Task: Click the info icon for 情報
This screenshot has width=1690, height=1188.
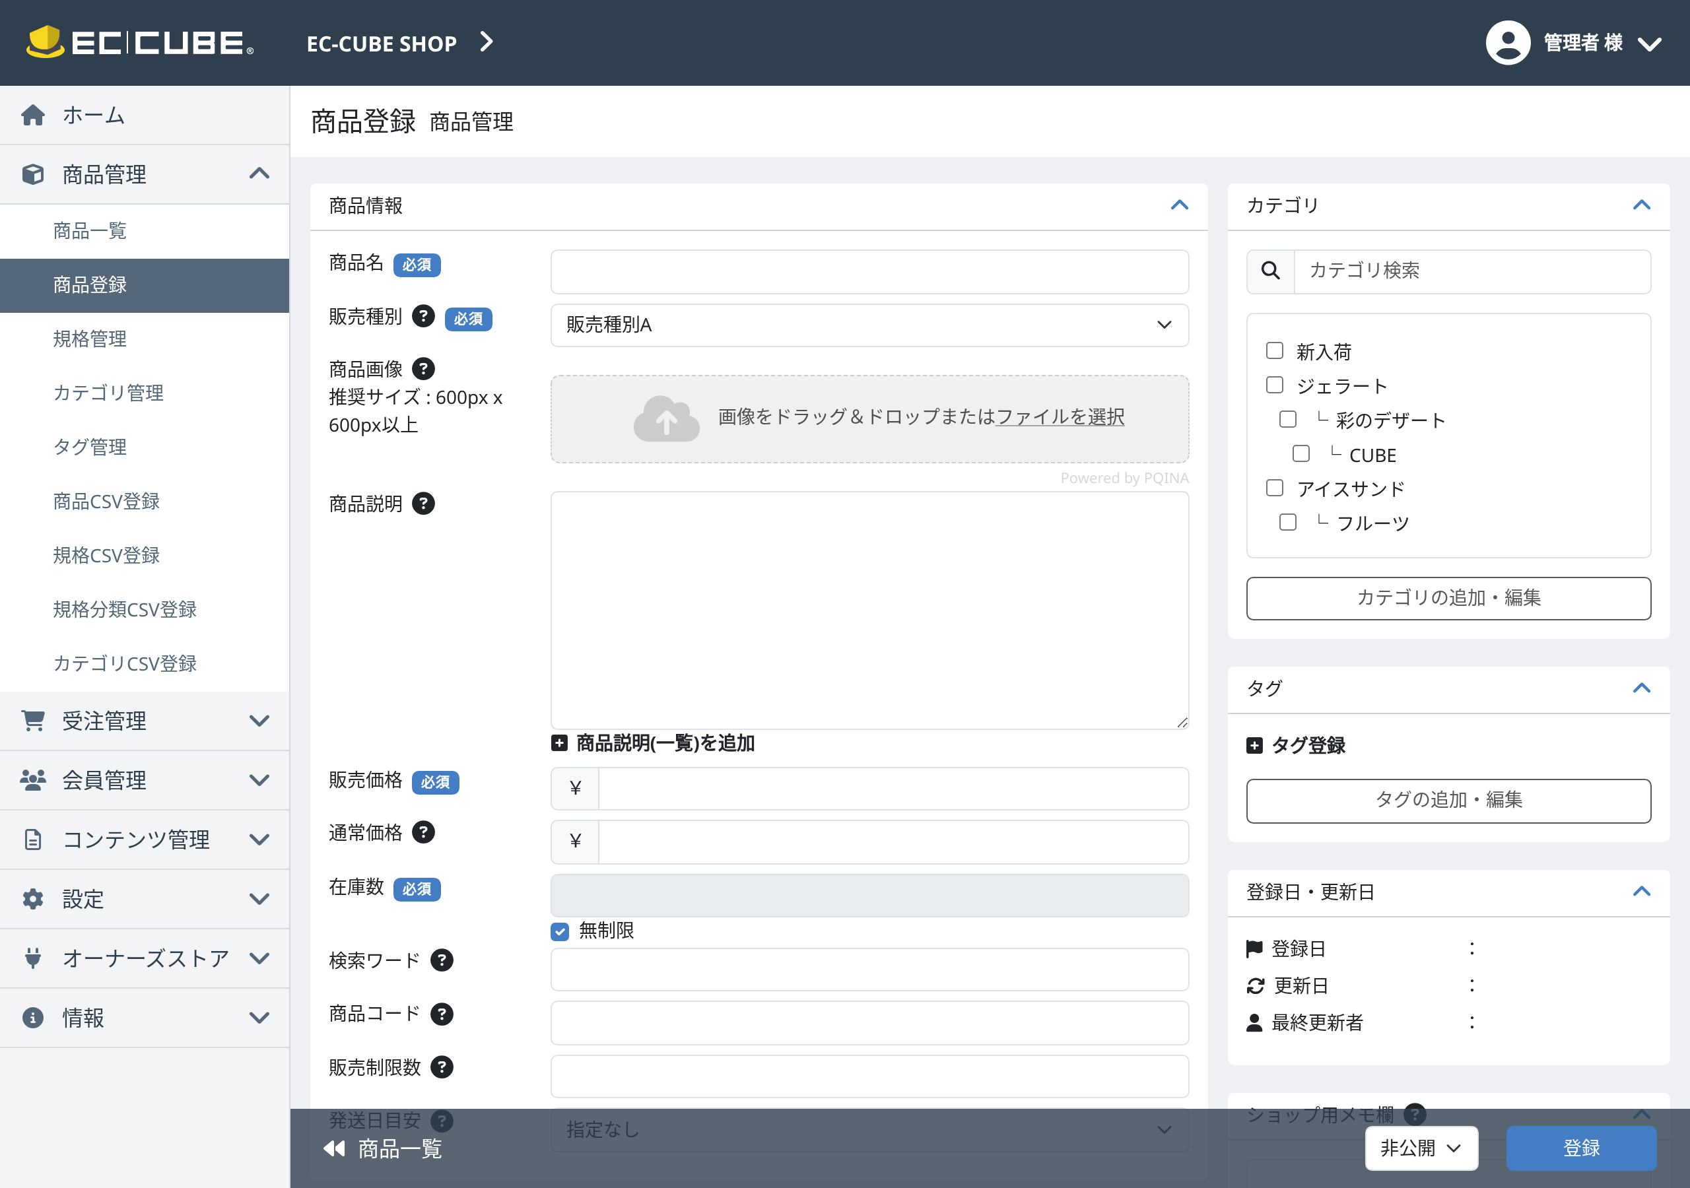Action: coord(33,1018)
